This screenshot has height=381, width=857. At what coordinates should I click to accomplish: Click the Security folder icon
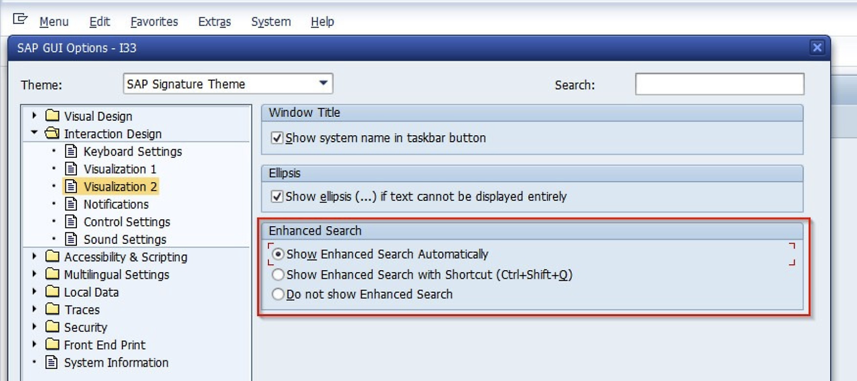tap(52, 327)
